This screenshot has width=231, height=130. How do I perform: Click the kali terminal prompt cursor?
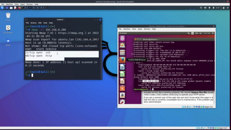click(32, 75)
